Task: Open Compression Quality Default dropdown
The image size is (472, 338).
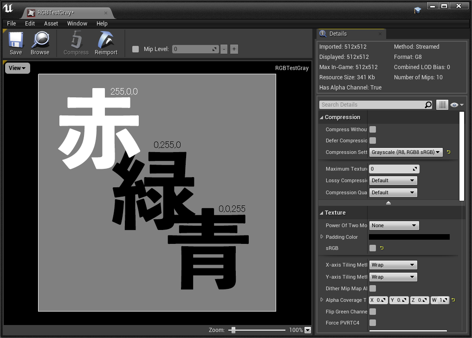Action: 393,192
